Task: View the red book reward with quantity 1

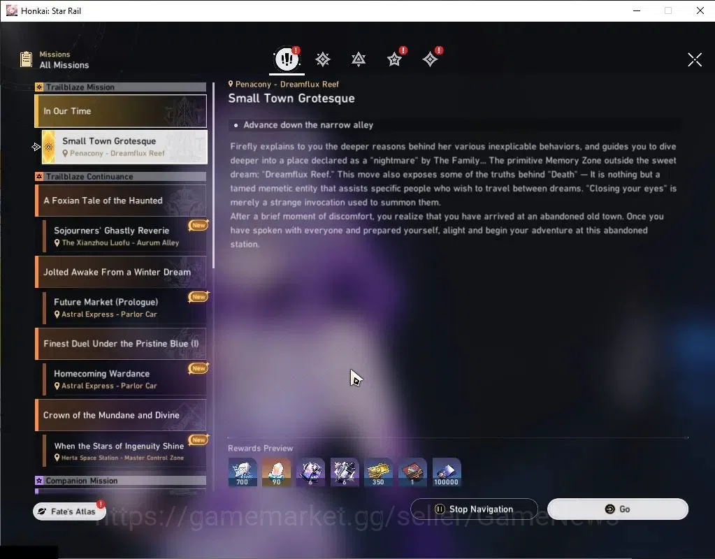Action: [x=412, y=472]
